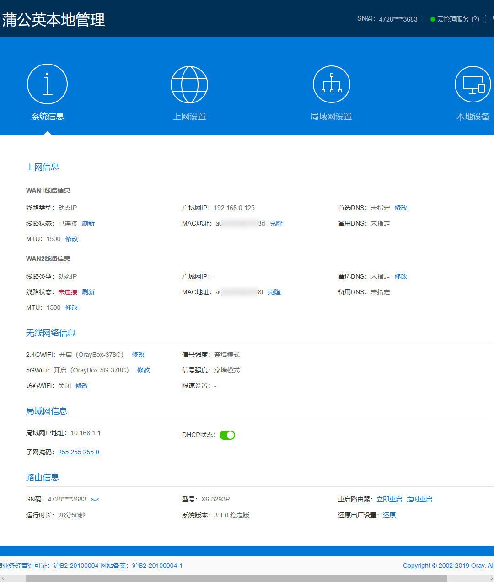The width and height of the screenshot is (494, 582).
Task: Switch to the 本地设备 tab
Action: click(473, 116)
